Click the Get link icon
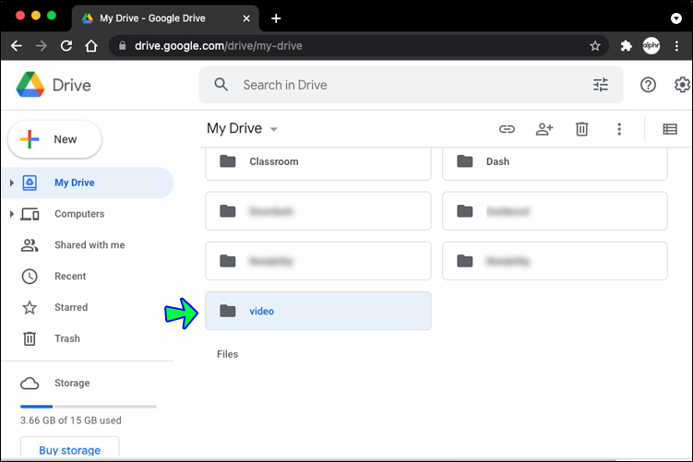693x462 pixels. 507,129
